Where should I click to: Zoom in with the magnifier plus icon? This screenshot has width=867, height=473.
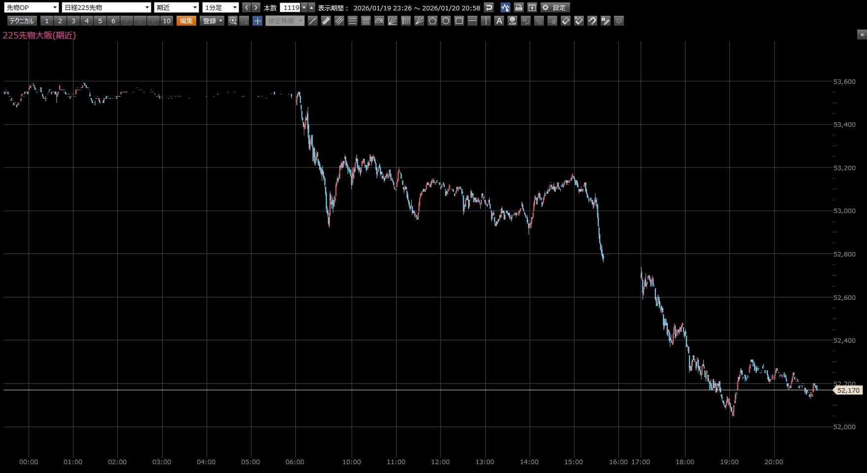[x=233, y=21]
